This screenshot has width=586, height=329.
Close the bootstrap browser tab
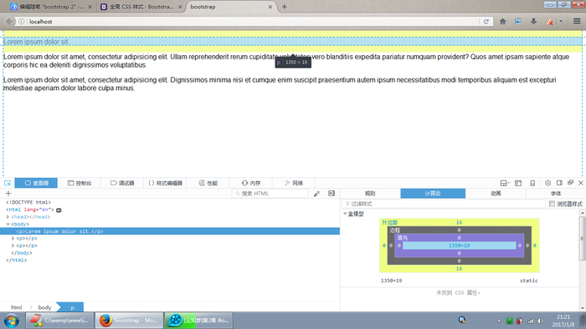point(270,7)
